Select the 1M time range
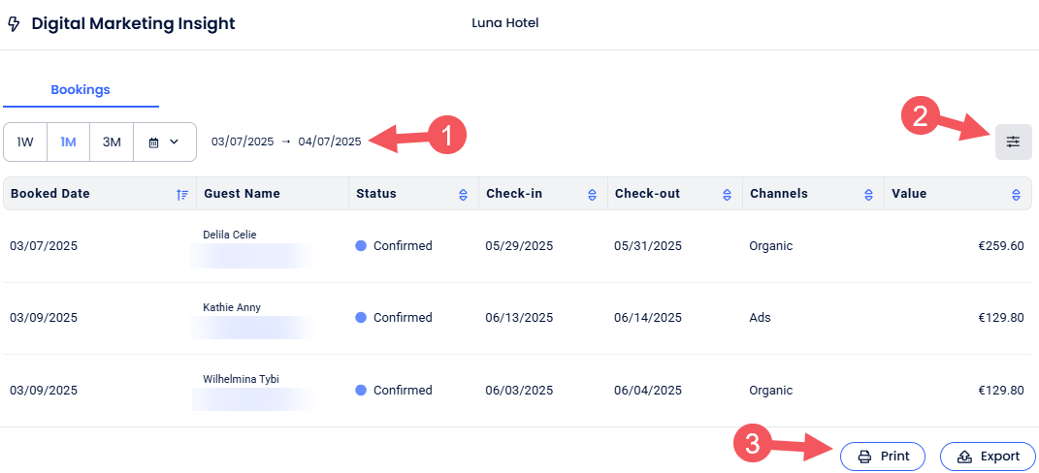1039x473 pixels. 68,142
